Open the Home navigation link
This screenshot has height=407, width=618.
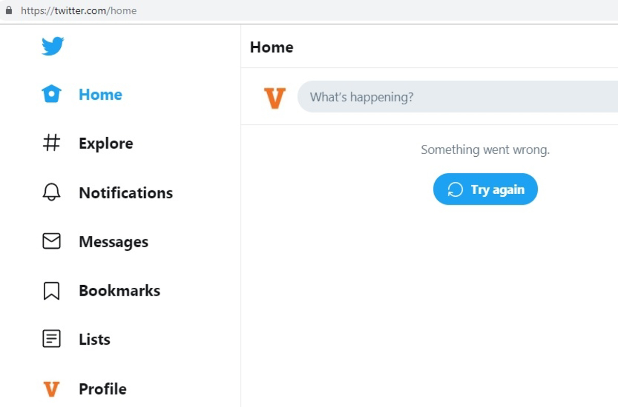100,94
